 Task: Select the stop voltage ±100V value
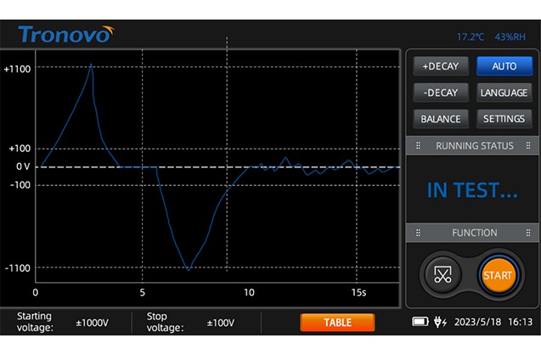221,323
